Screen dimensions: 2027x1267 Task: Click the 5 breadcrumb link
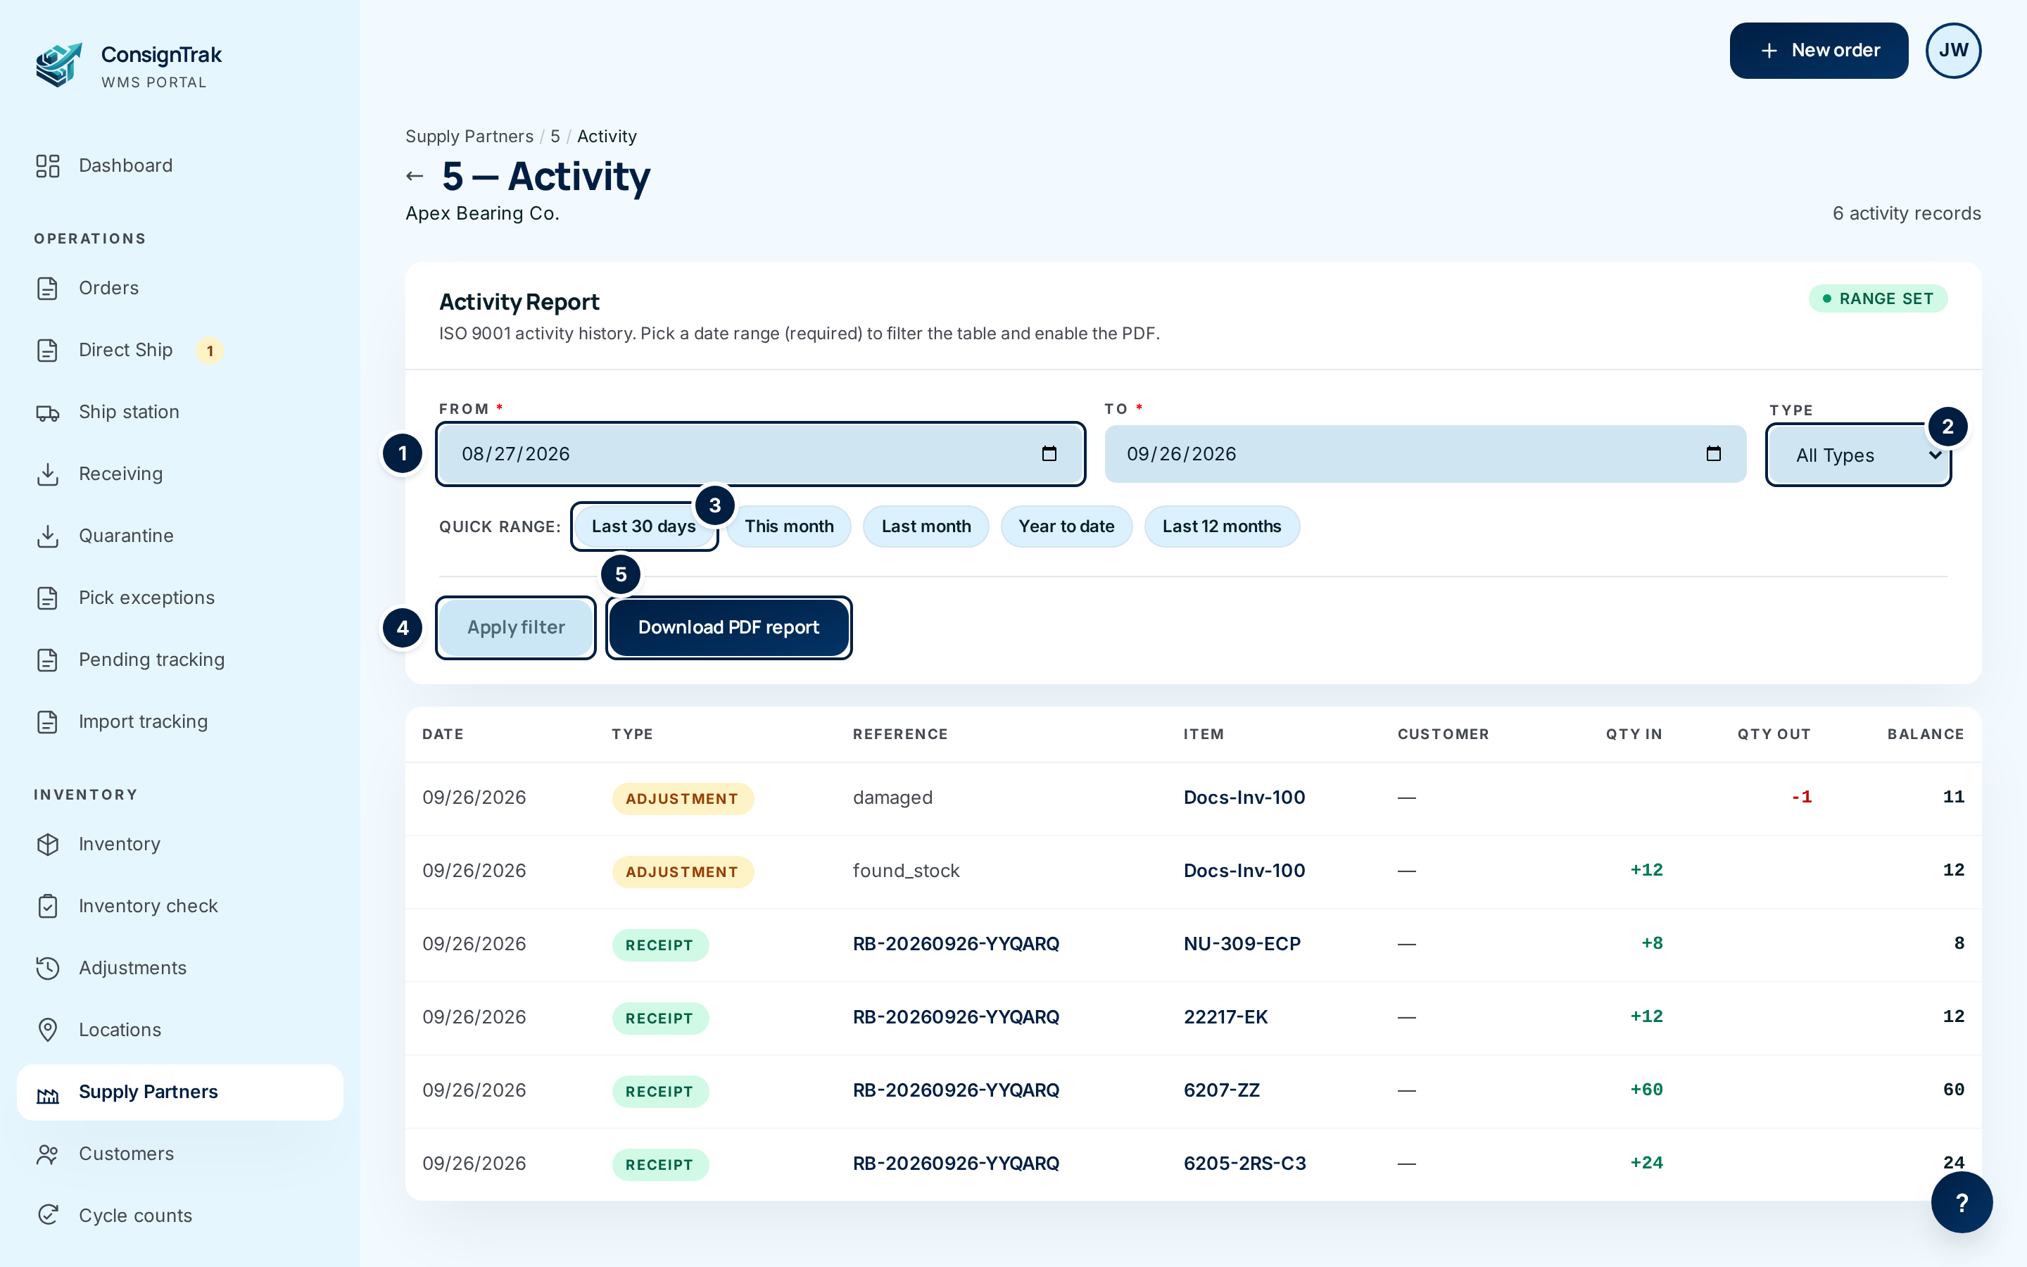click(x=555, y=137)
